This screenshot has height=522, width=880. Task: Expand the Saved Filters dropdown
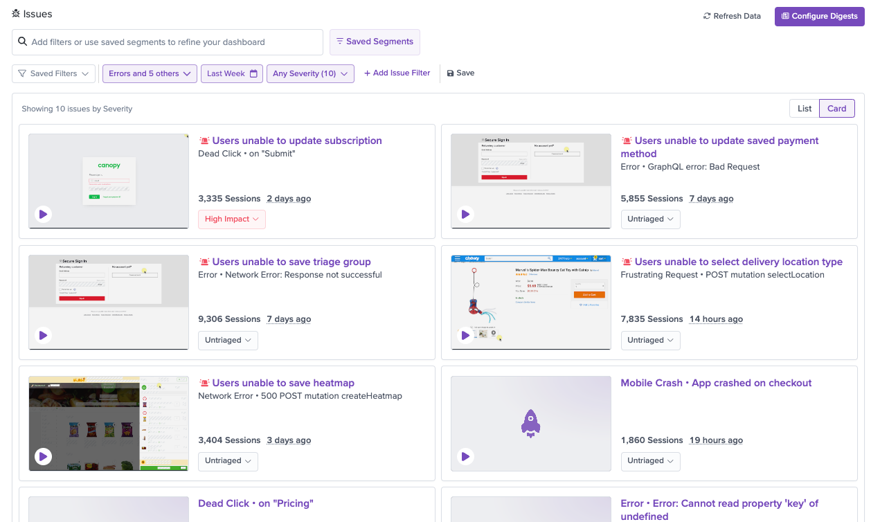pos(53,73)
